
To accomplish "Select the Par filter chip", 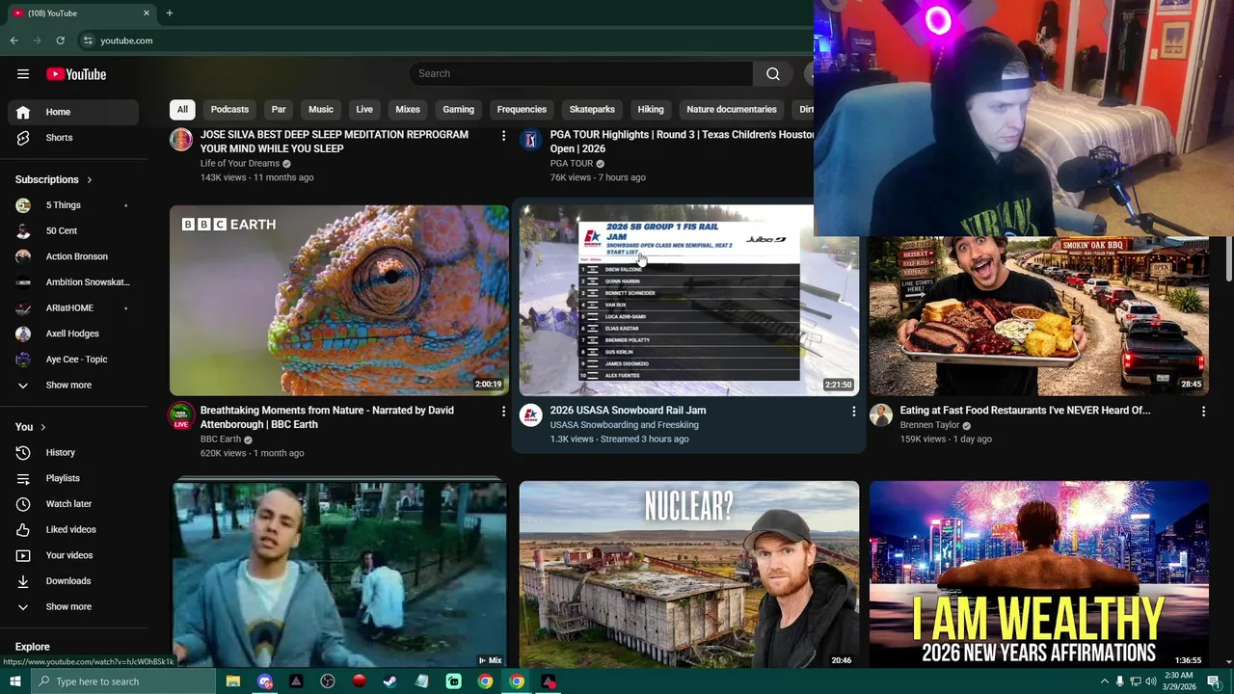I will pyautogui.click(x=279, y=109).
